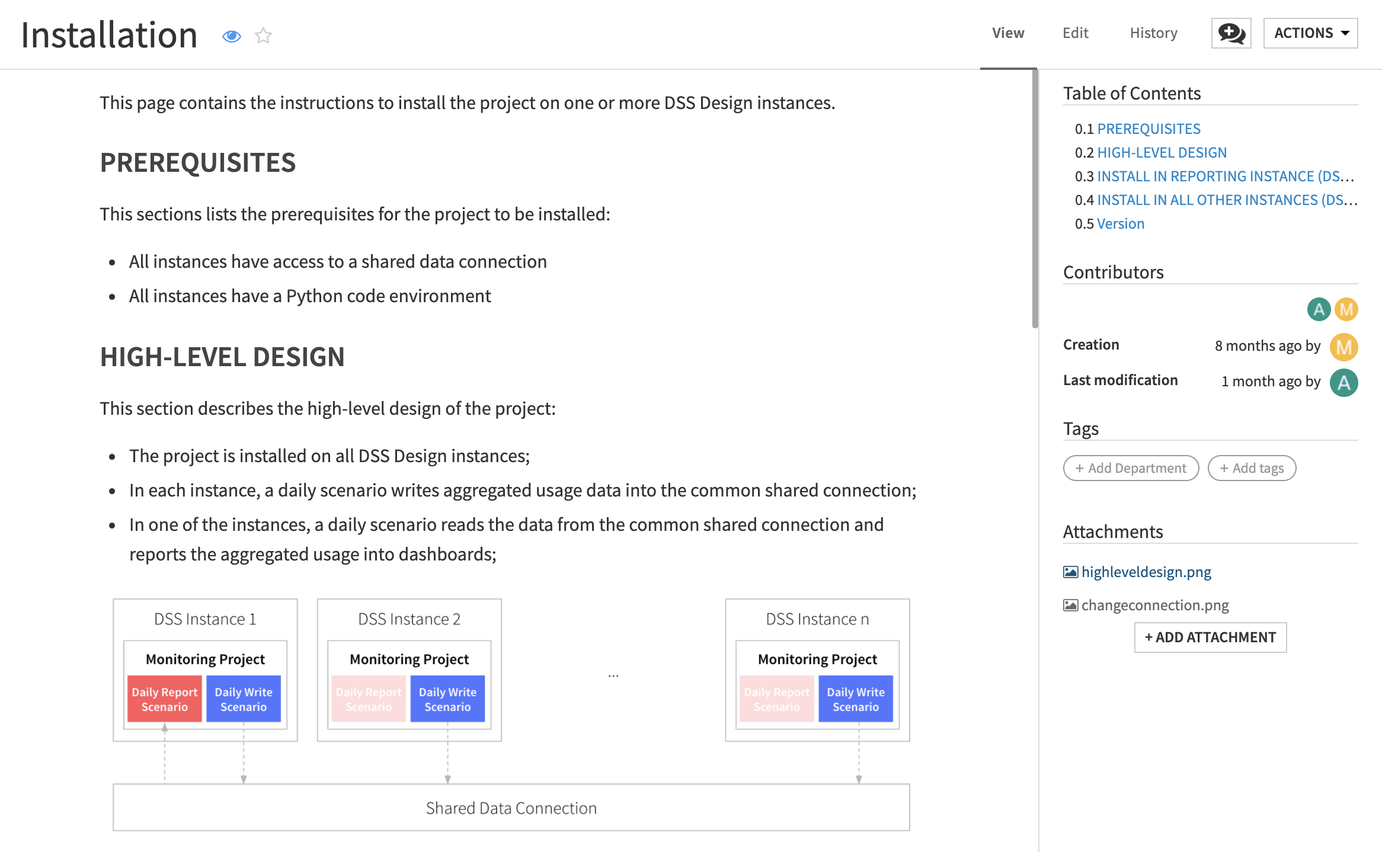
Task: Click the image icon beside changeconnection.png
Action: pos(1070,605)
